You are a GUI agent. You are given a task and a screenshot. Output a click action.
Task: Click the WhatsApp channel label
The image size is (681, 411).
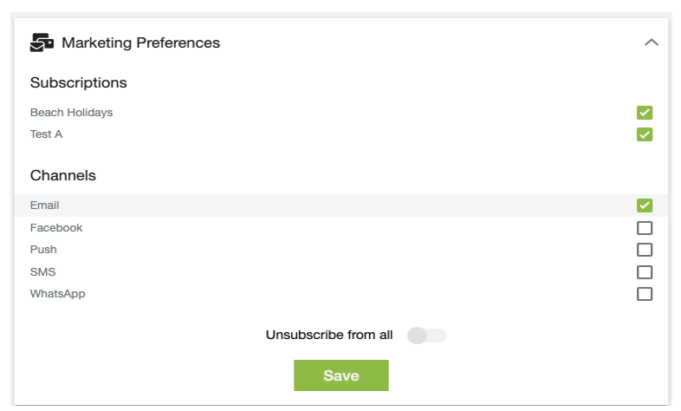57,294
